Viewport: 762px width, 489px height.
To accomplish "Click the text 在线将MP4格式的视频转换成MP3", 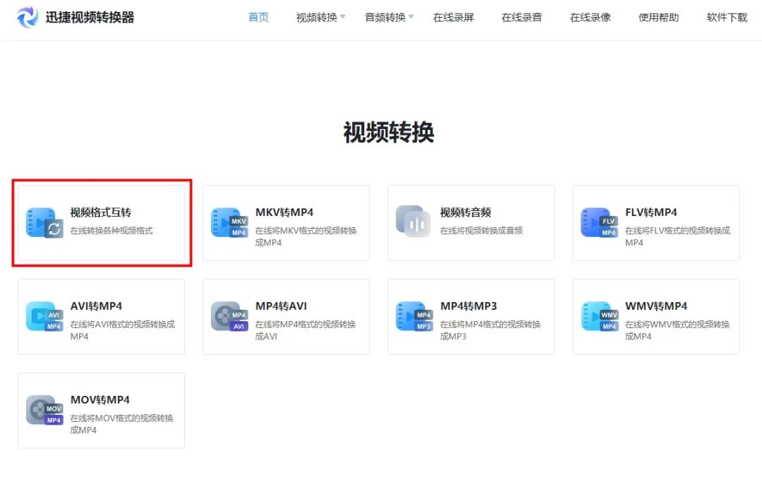I will click(490, 330).
